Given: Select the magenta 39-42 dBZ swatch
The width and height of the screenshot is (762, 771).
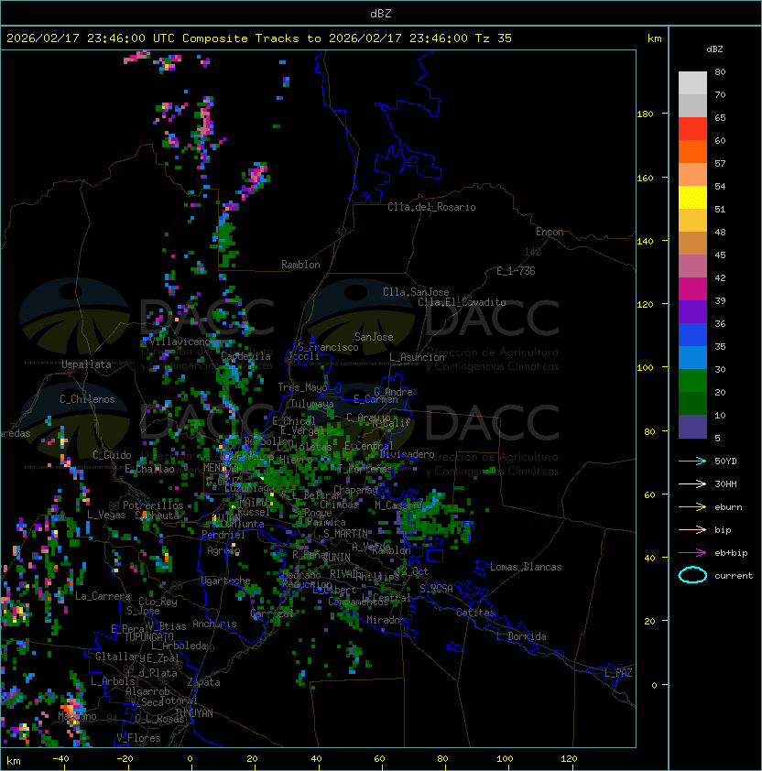Looking at the screenshot, I should 692,289.
